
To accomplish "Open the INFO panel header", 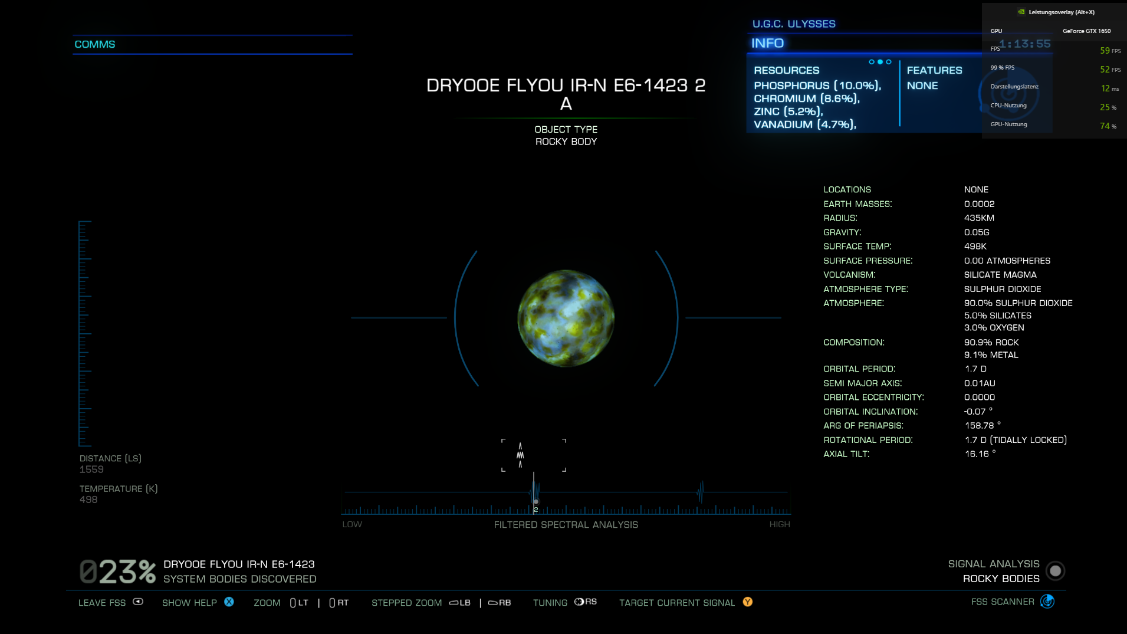I will tap(767, 43).
